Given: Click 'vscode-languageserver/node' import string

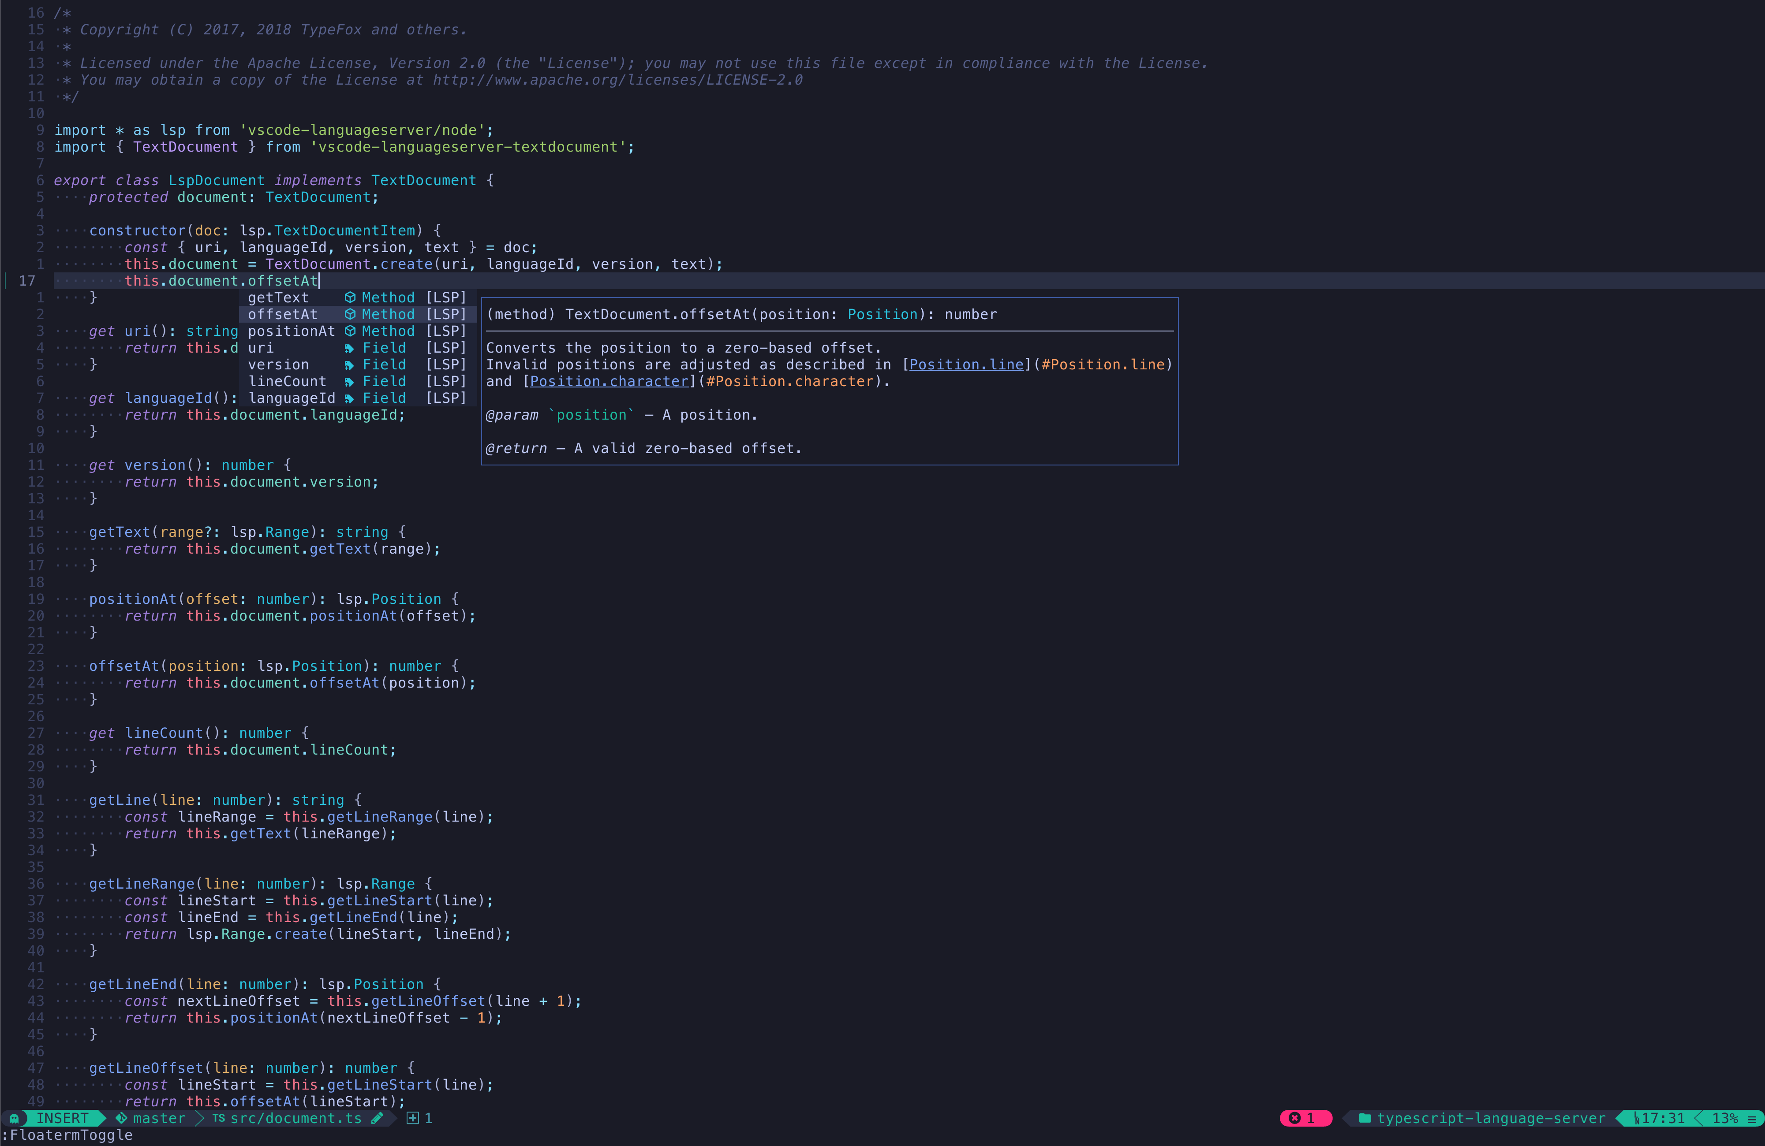Looking at the screenshot, I should (x=362, y=130).
